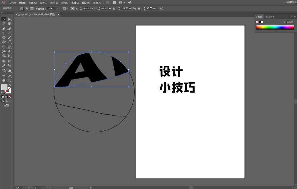The width and height of the screenshot is (297, 189).
Task: Open the 对象 (Object) menu
Action: click(33, 3)
